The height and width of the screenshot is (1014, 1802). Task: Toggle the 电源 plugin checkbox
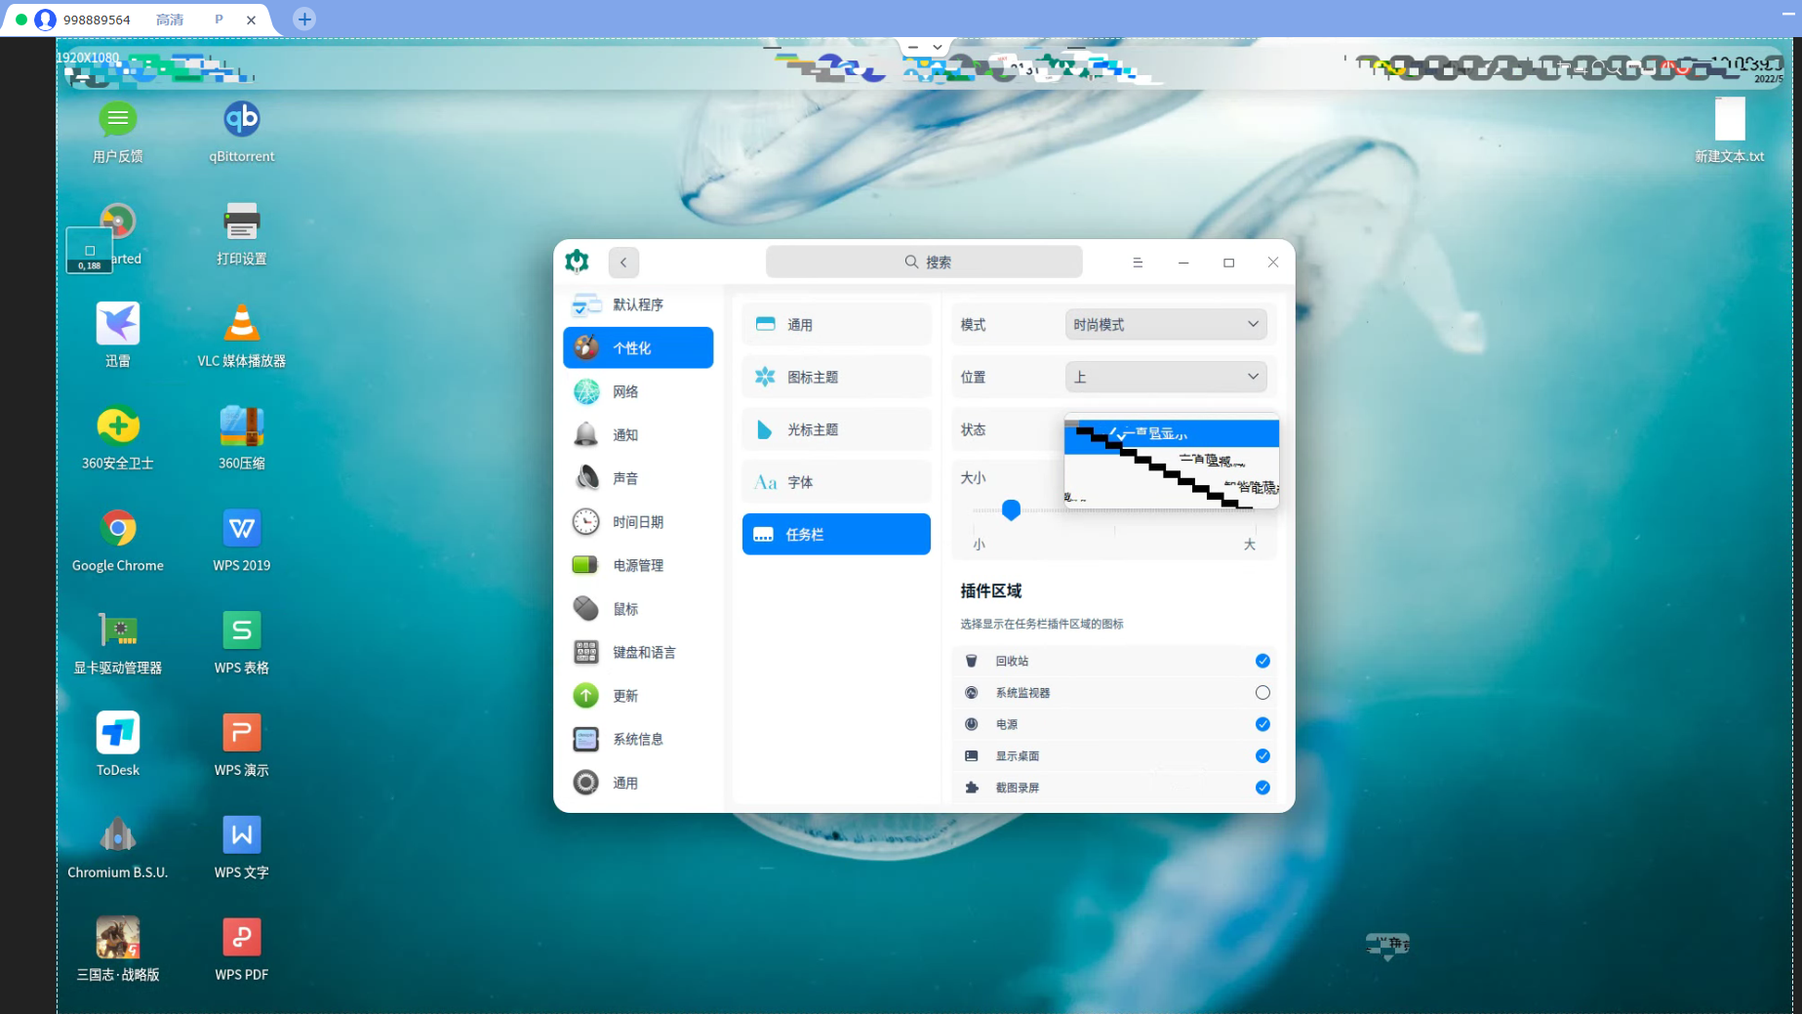click(x=1262, y=724)
